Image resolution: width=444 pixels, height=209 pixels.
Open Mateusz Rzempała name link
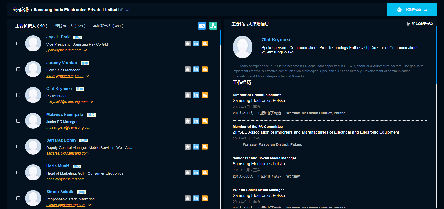tap(65, 115)
